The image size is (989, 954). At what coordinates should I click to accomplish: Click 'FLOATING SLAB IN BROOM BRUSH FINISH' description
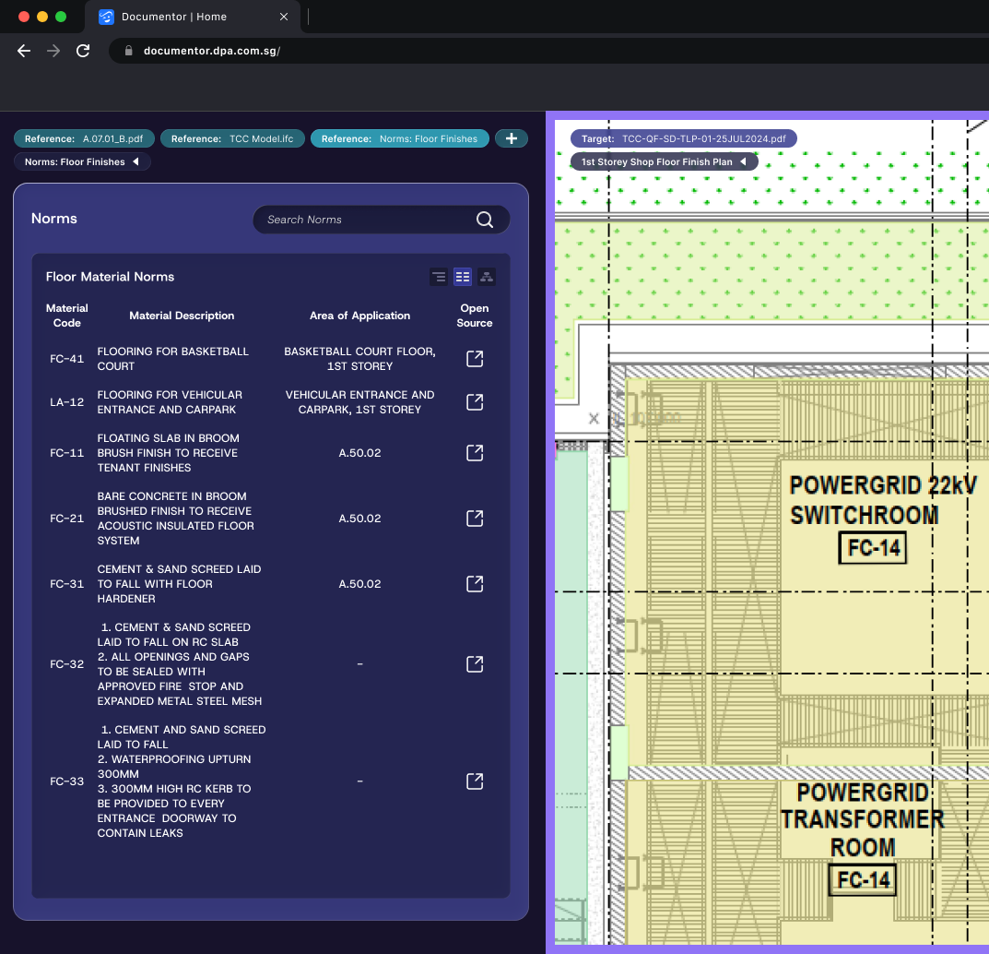[x=169, y=453]
